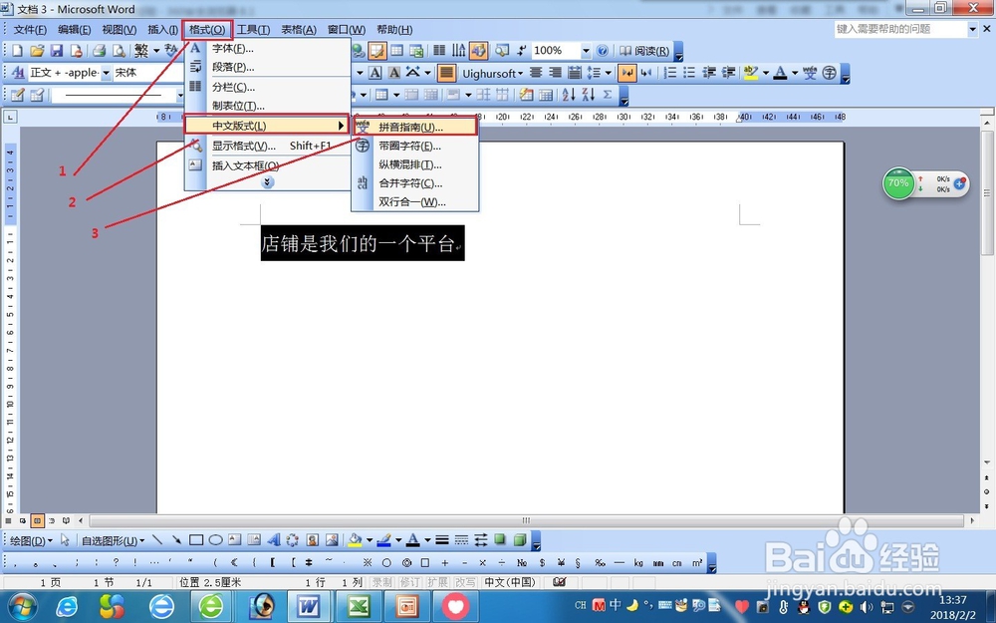Switch to right-to-left text direction
Screen dimensions: 996x623
coord(646,73)
